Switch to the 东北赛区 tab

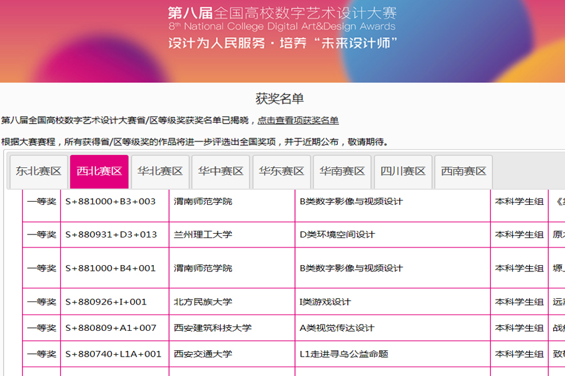(39, 171)
